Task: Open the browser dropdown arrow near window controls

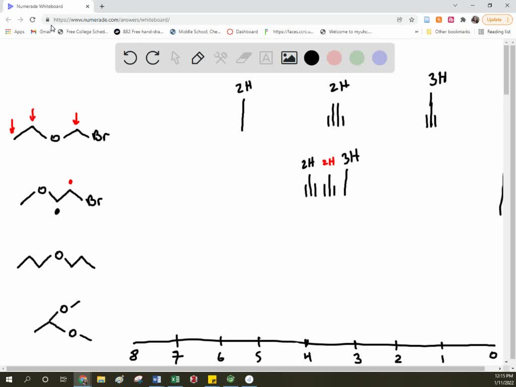Action: click(455, 6)
